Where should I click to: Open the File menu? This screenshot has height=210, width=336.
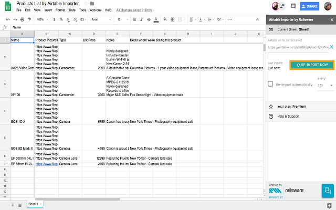coord(19,10)
